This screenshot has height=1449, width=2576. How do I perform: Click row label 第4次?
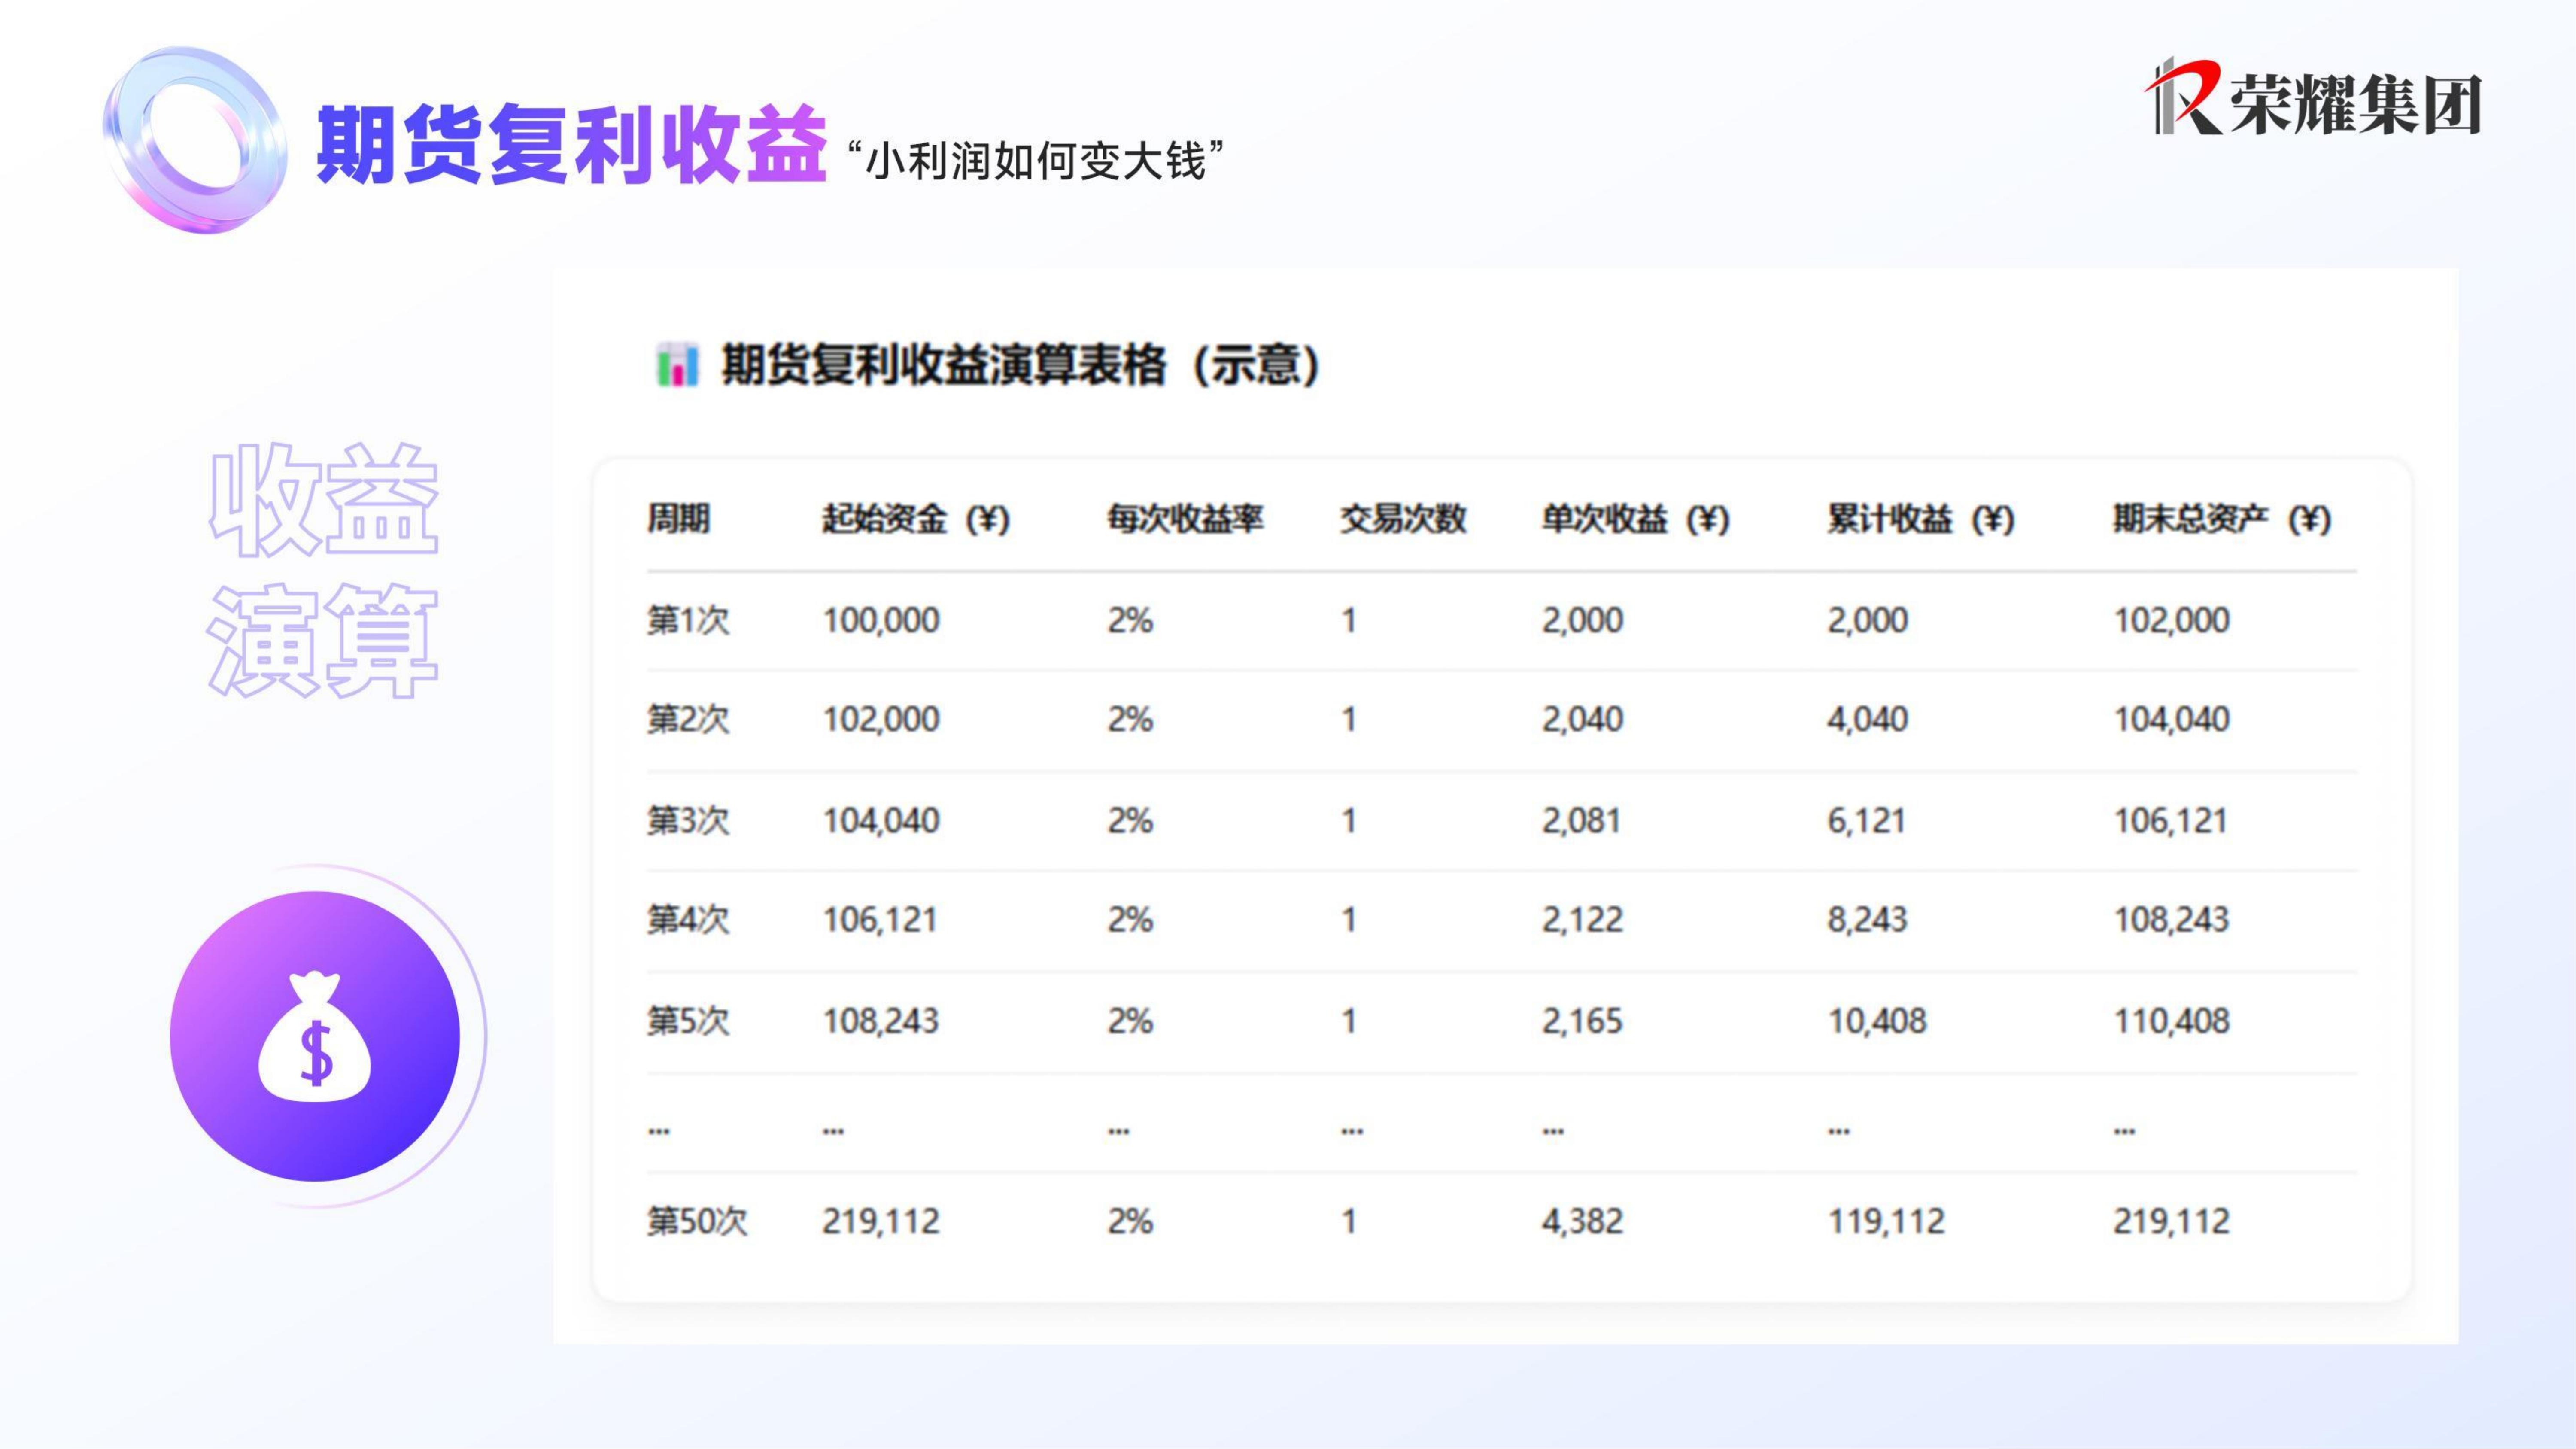pos(688,919)
